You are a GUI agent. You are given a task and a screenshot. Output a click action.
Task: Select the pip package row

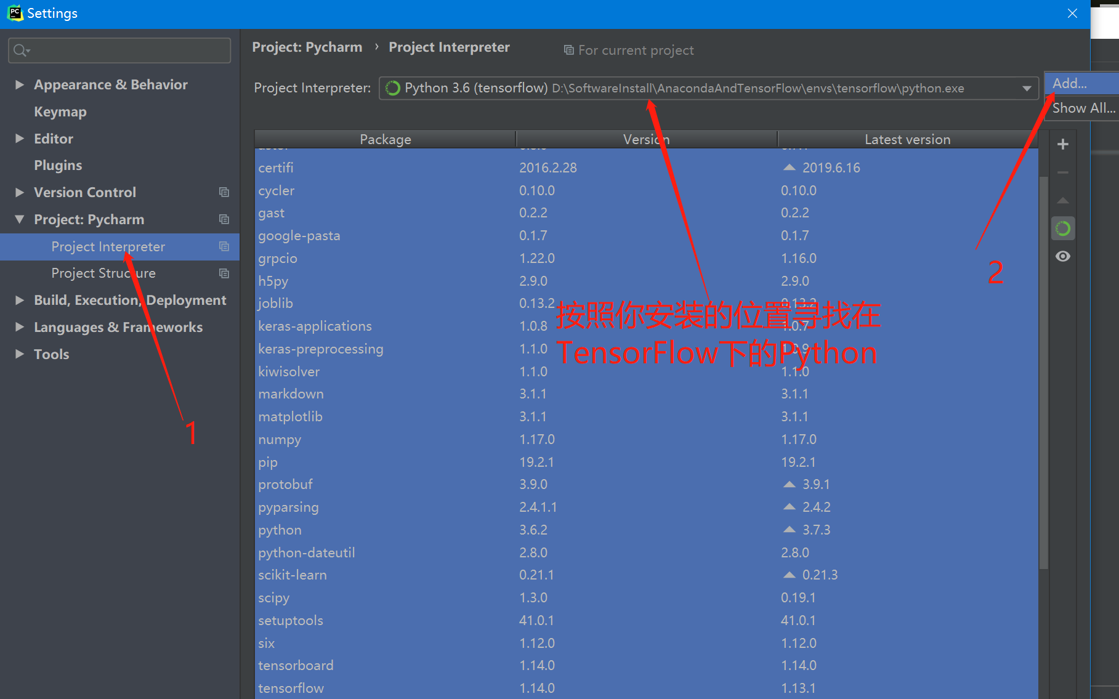click(x=646, y=462)
